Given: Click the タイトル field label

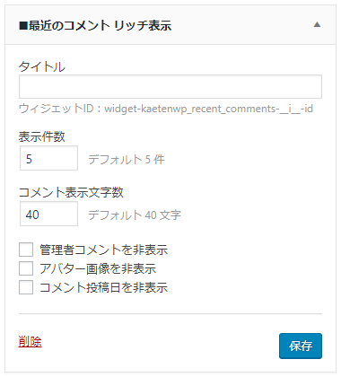Looking at the screenshot, I should coord(42,66).
